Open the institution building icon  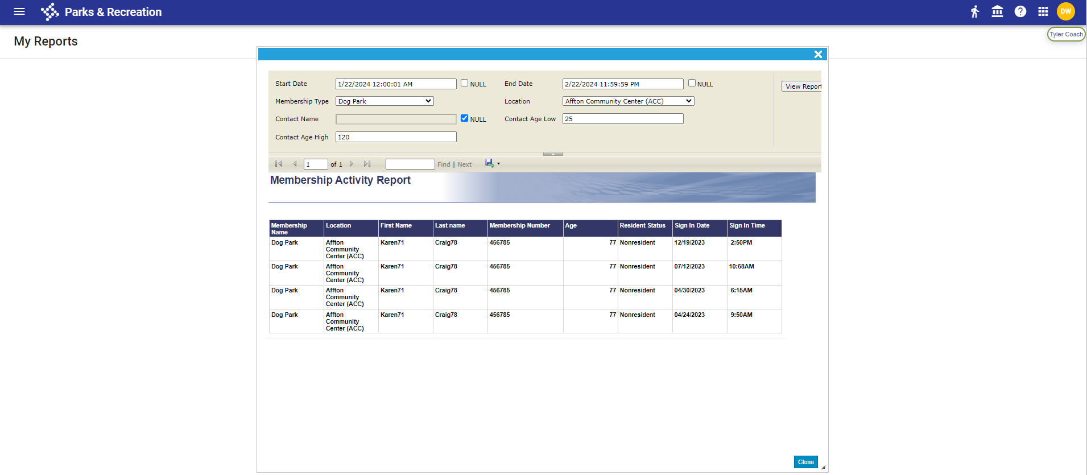click(997, 11)
